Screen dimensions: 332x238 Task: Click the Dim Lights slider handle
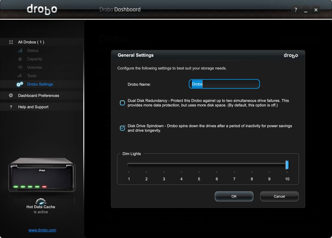click(x=287, y=165)
